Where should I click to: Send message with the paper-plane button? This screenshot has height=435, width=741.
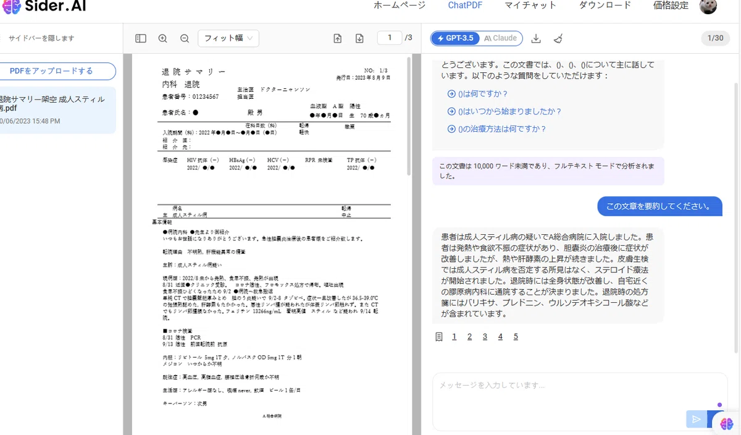click(x=697, y=420)
